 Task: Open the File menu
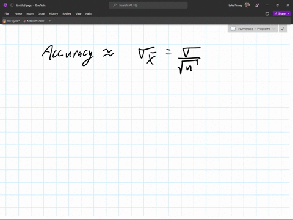(7, 14)
